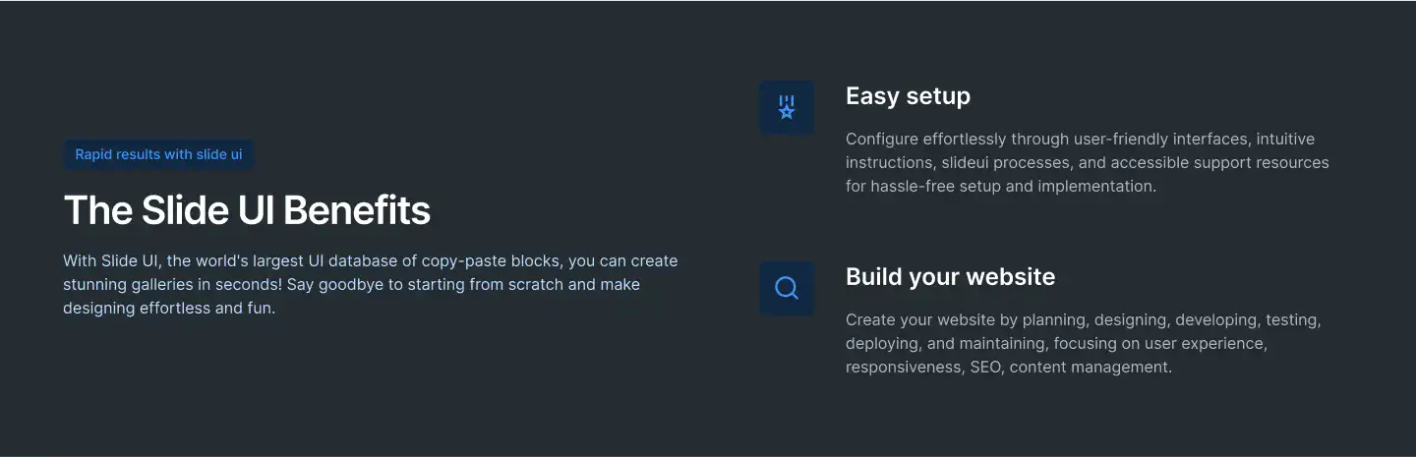Click the magnifying glass icon beside Build your website
This screenshot has height=457, width=1416.
click(787, 288)
